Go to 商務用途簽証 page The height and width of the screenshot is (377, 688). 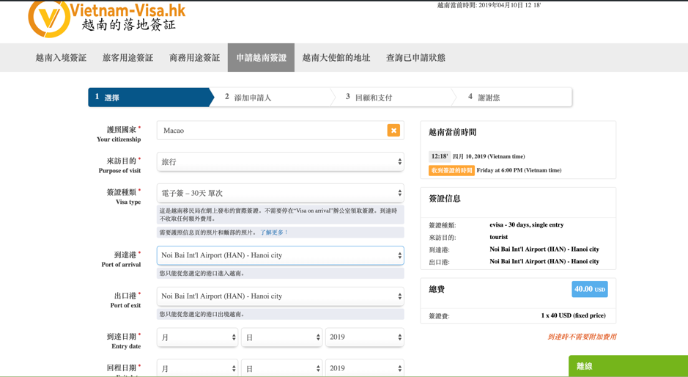click(x=194, y=58)
